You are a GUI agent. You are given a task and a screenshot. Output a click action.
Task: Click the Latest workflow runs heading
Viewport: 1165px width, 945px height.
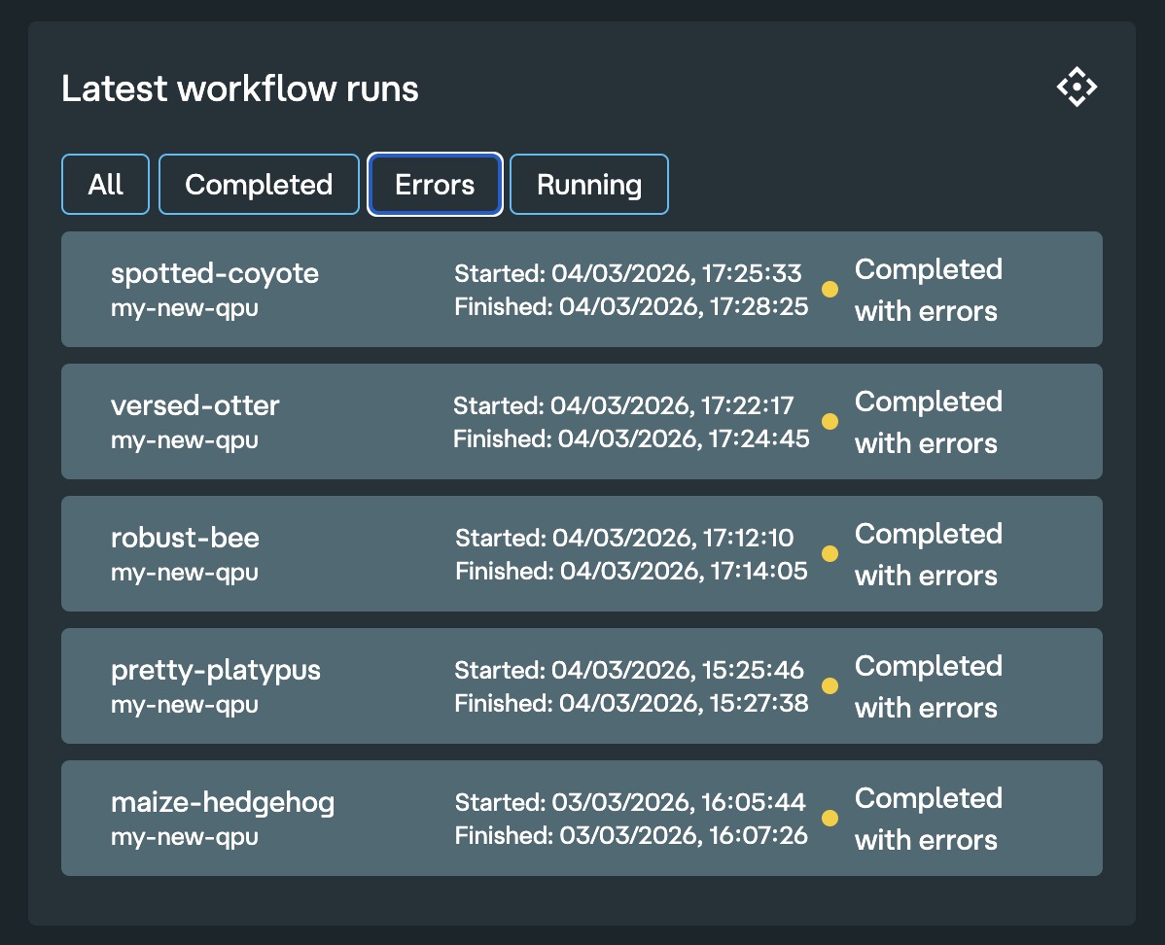pos(239,88)
